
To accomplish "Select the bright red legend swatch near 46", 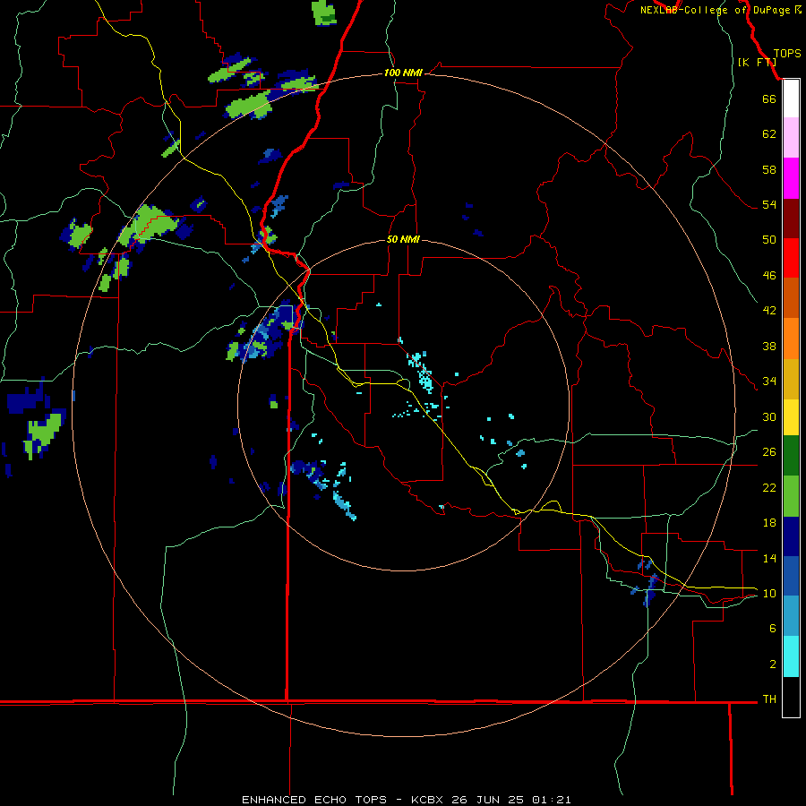I will (791, 258).
